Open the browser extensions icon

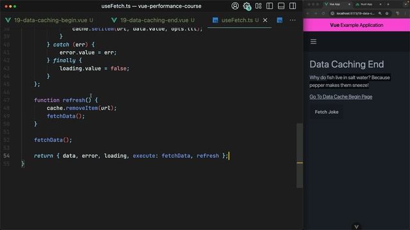coord(397,13)
